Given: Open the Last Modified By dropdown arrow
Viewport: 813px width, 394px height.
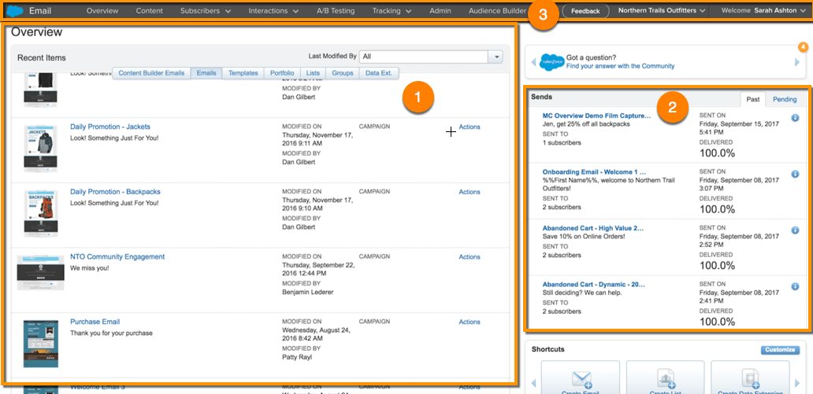Looking at the screenshot, I should [496, 57].
